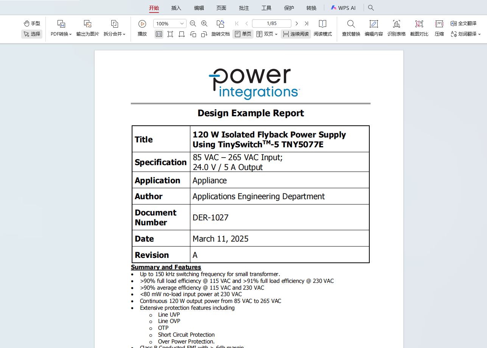Open the 100% zoom level dropdown

170,23
